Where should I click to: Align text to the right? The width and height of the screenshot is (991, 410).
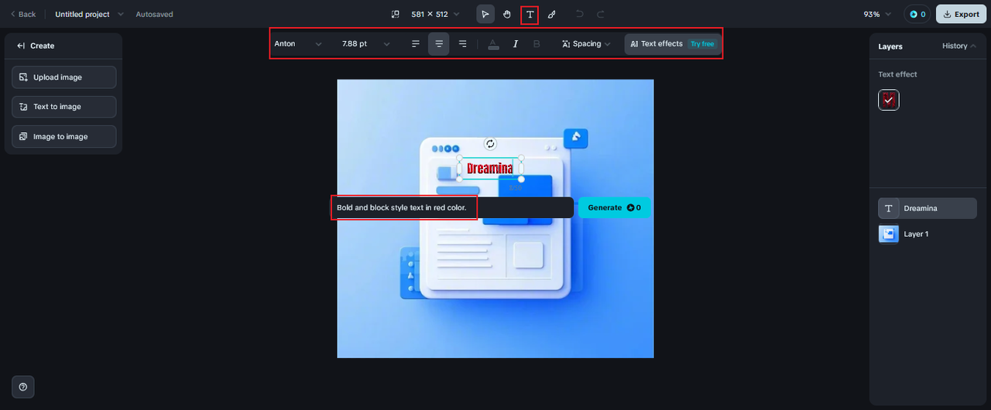463,44
